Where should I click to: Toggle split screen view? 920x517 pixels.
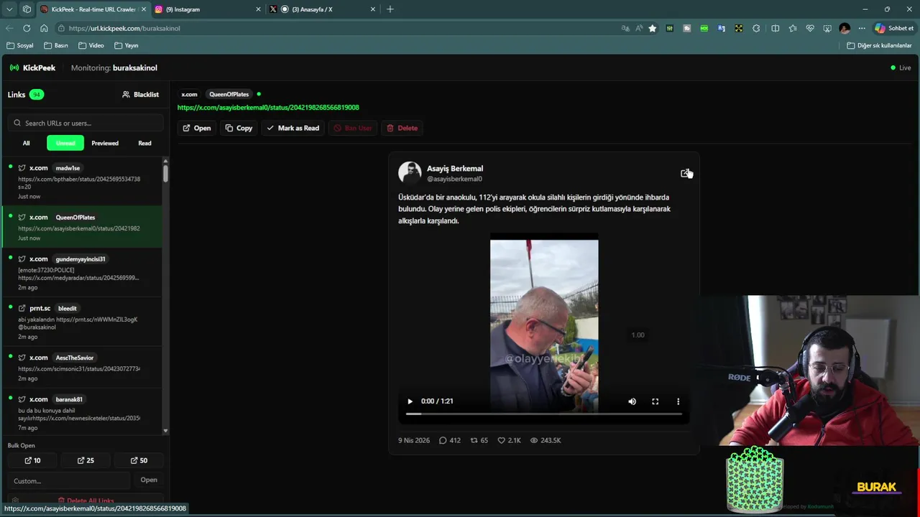(775, 28)
